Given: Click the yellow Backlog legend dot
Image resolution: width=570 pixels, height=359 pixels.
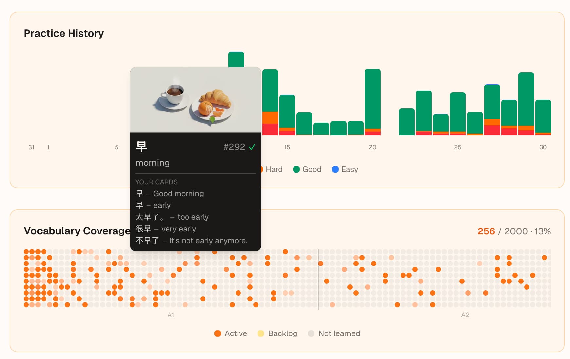Looking at the screenshot, I should (261, 333).
